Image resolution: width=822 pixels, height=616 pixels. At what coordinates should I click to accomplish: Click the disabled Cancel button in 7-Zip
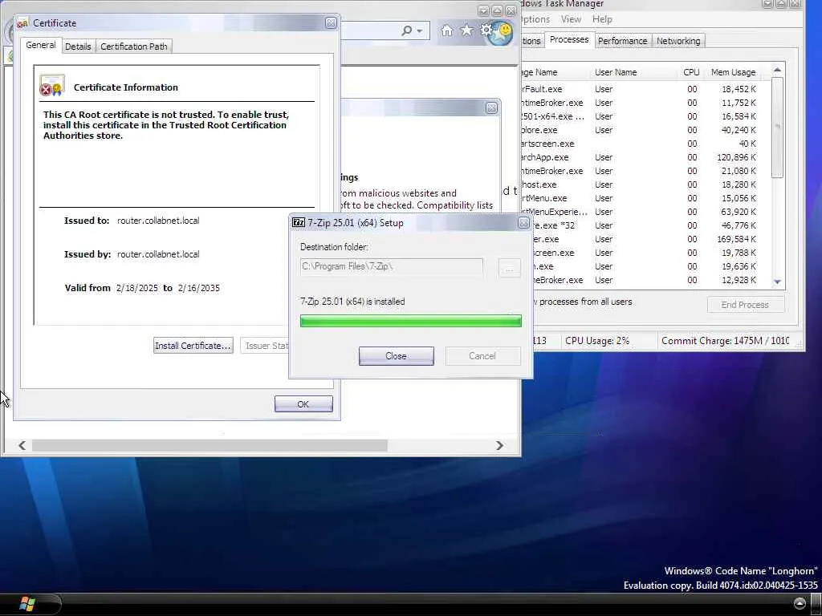tap(482, 356)
